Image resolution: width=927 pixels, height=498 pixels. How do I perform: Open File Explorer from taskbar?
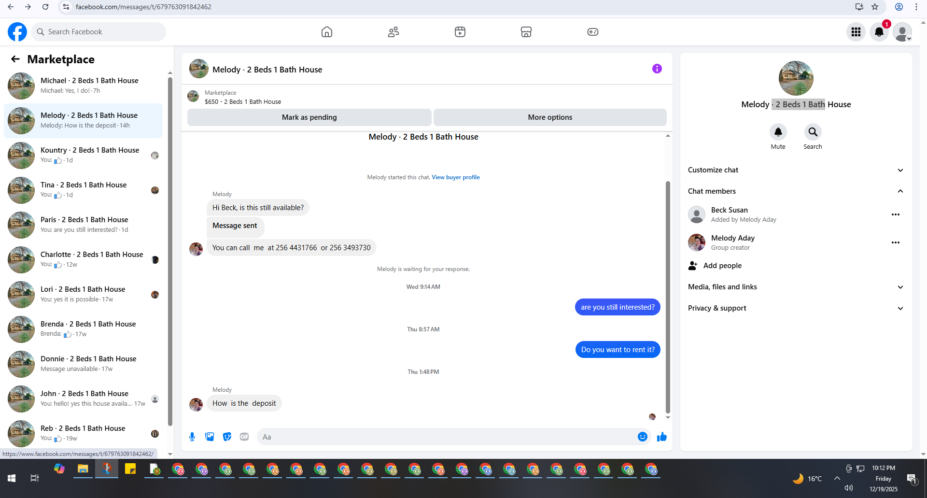tap(83, 469)
